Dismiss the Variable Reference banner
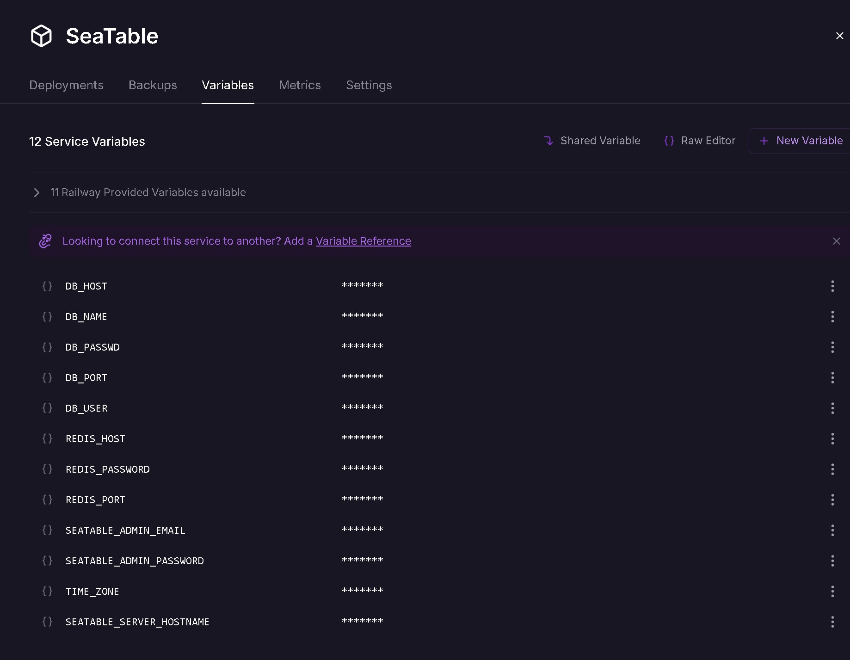850x660 pixels. [837, 241]
